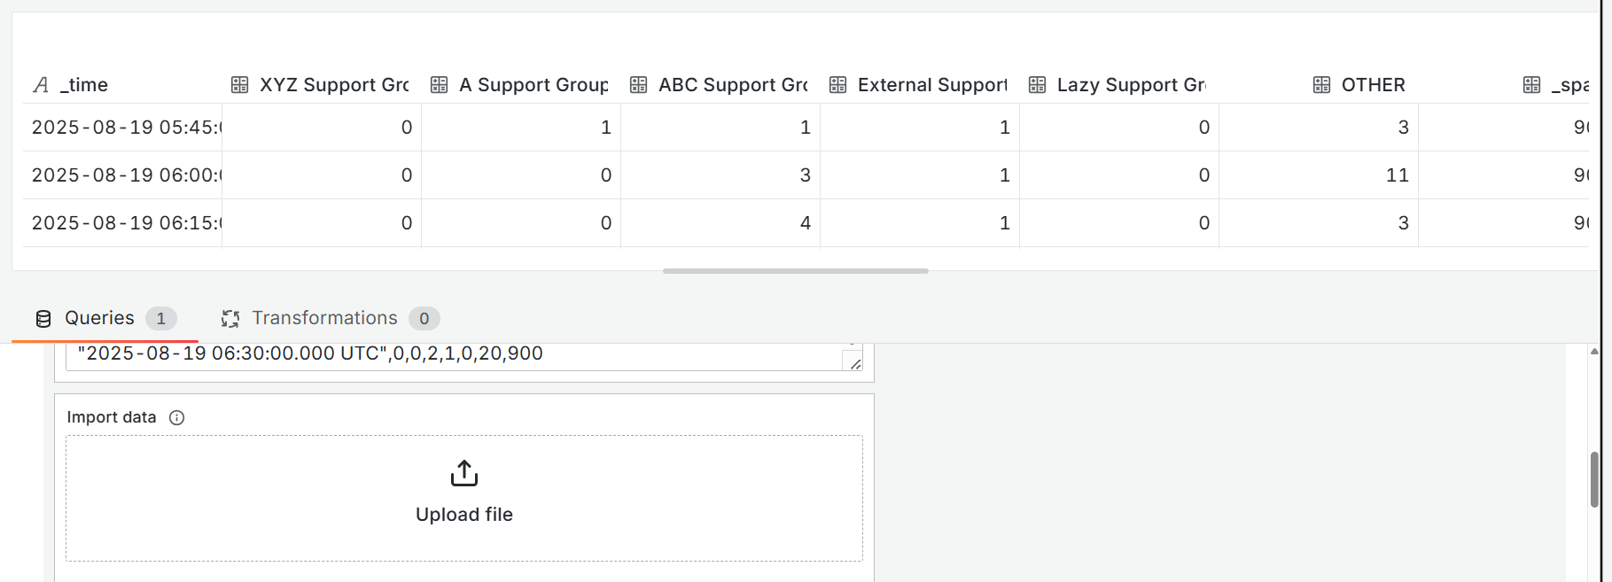Click the Upload file text

tap(464, 515)
